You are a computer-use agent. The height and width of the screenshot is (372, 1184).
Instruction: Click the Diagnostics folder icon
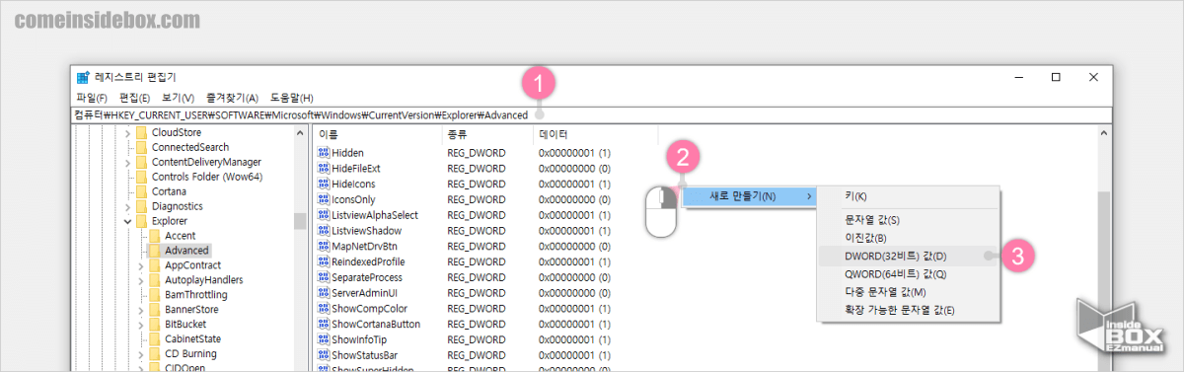(141, 206)
